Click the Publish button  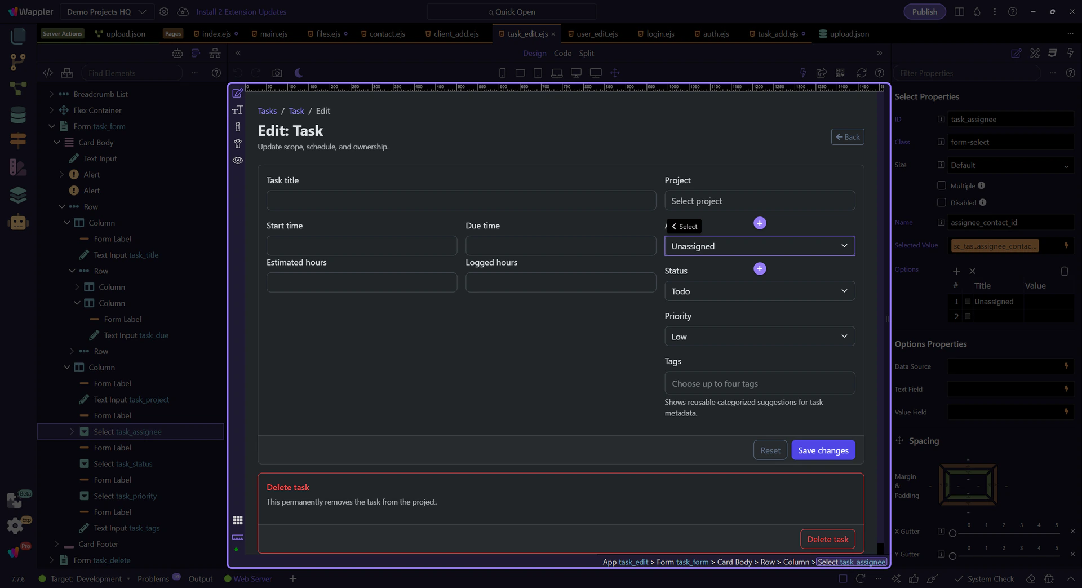[924, 12]
